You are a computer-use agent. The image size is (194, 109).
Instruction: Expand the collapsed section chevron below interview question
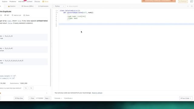(x=47, y=93)
